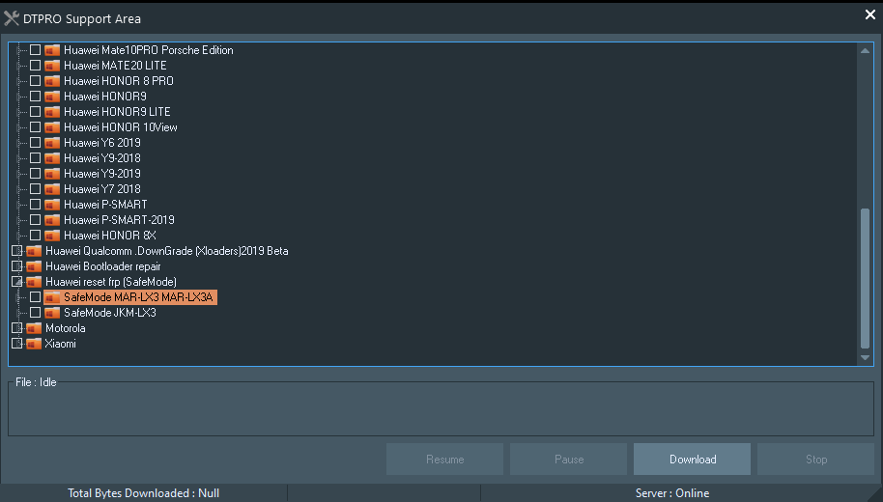Screen dimensions: 883x502
Task: Click the Stop button
Action: tap(816, 460)
